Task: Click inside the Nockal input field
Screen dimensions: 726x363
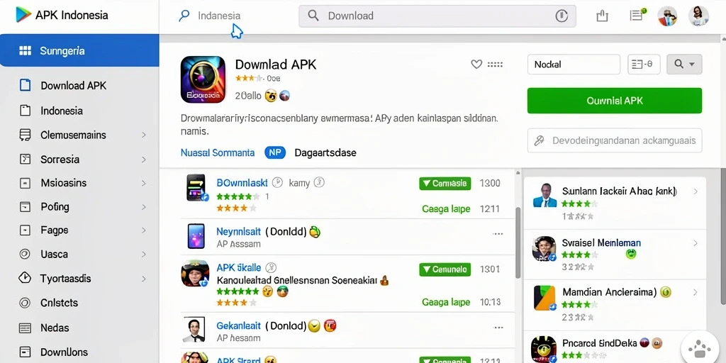Action: [574, 65]
